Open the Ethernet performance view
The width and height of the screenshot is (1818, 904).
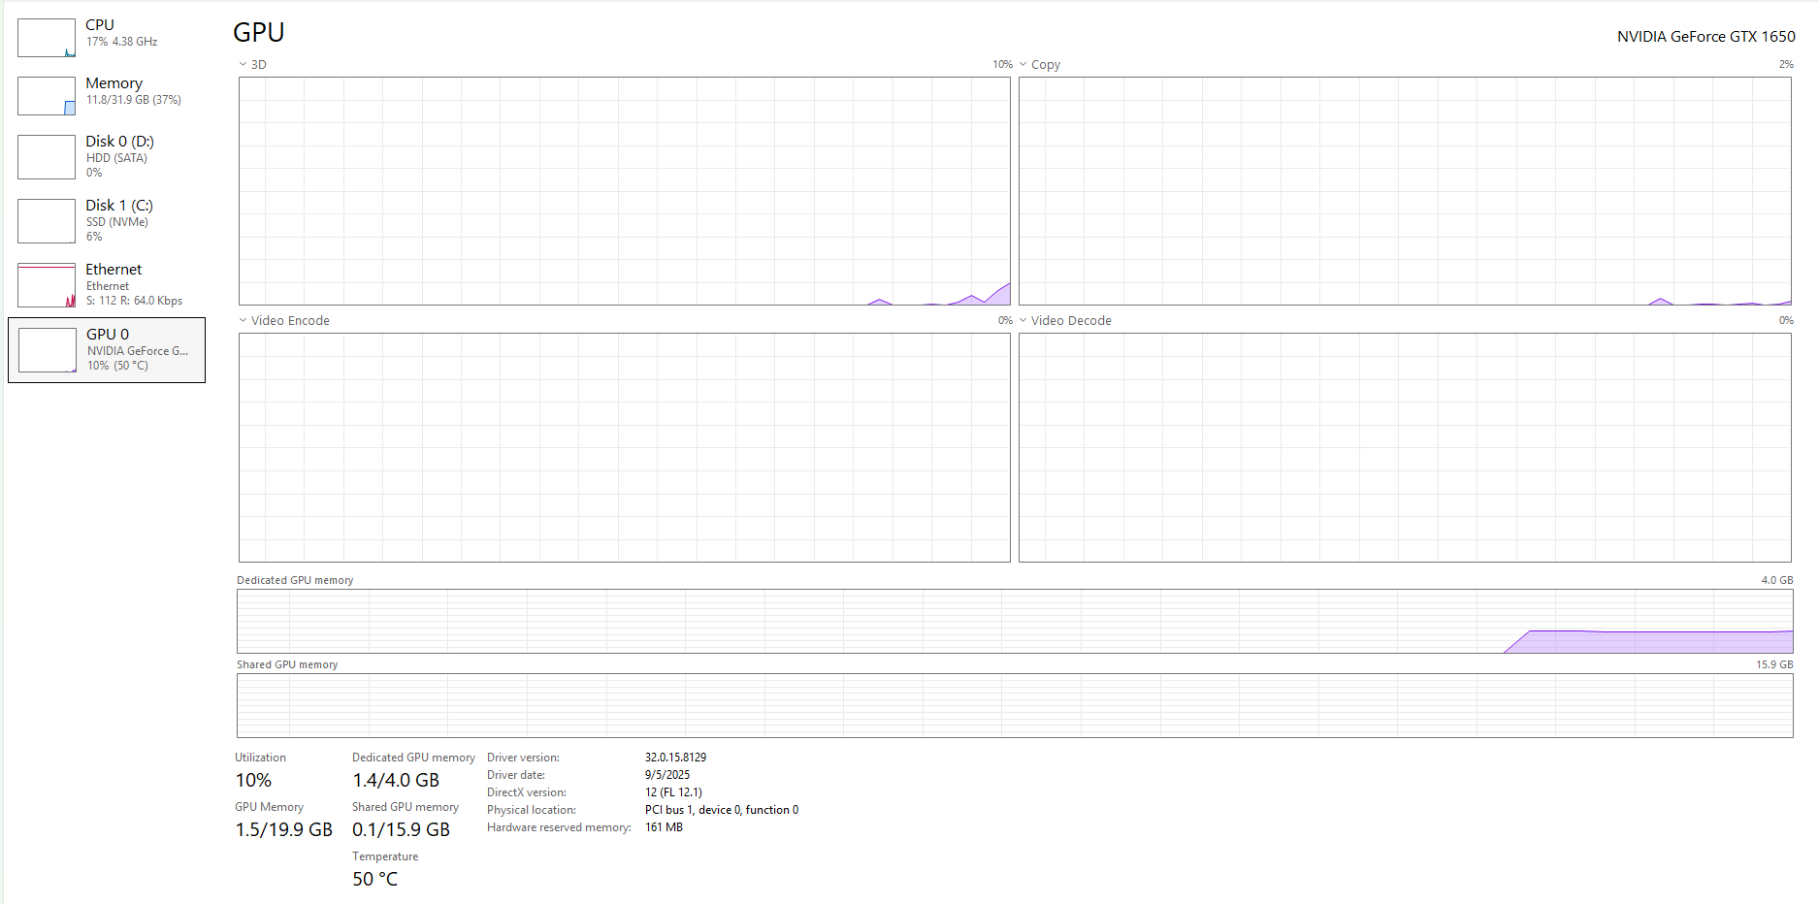click(107, 284)
